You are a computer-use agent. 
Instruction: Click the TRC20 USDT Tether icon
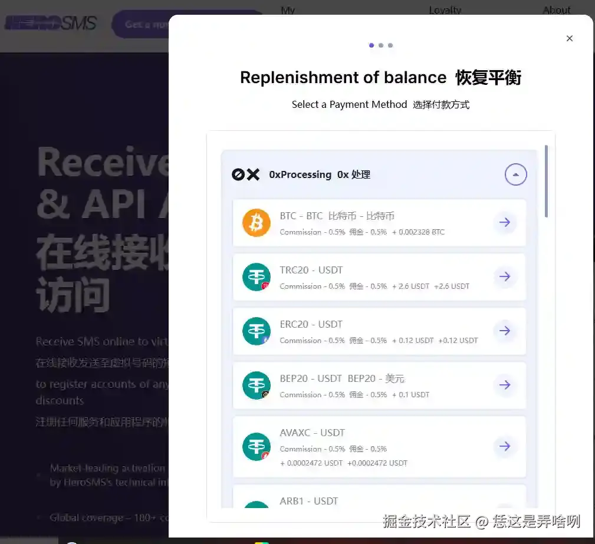pos(257,277)
